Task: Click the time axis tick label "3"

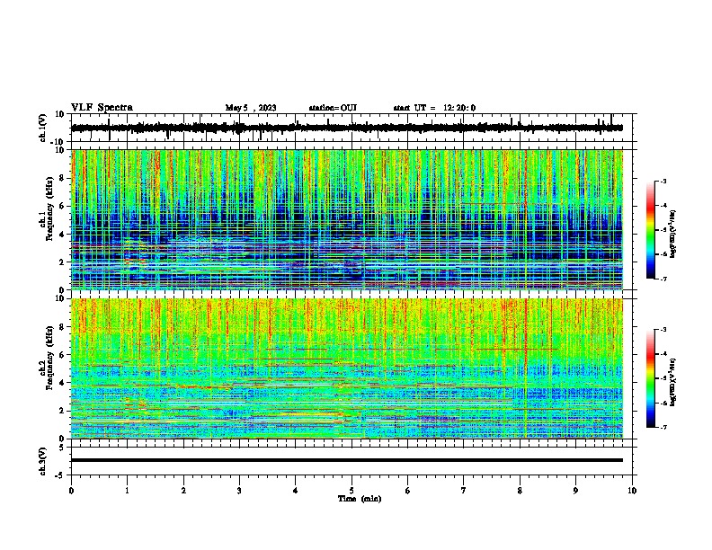Action: coord(239,491)
